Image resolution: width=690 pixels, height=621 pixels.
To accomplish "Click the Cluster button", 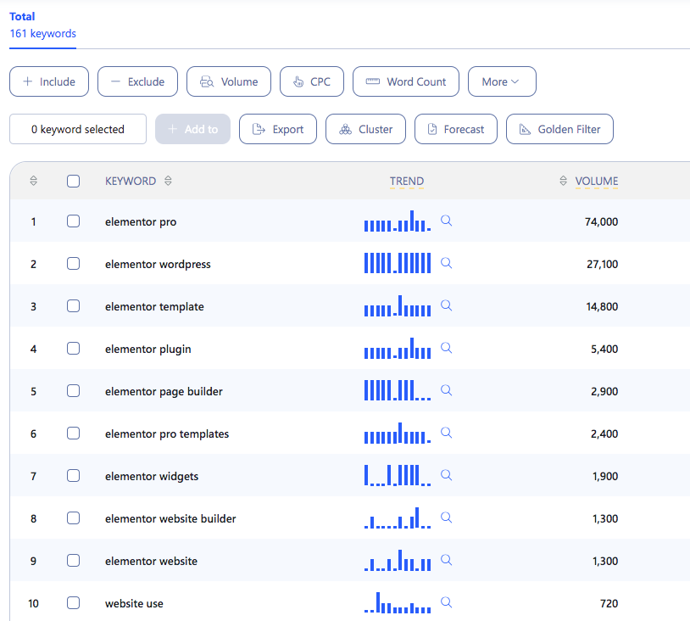I will (x=365, y=129).
